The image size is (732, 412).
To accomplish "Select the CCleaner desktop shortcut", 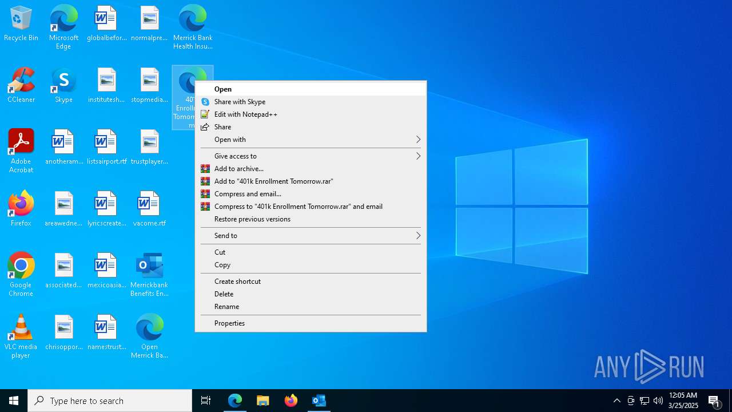I will pyautogui.click(x=21, y=86).
